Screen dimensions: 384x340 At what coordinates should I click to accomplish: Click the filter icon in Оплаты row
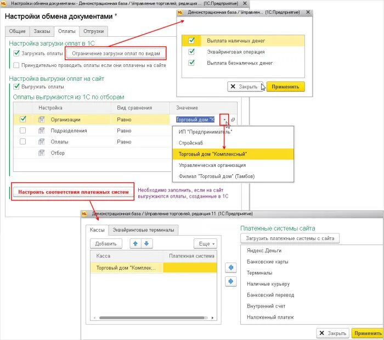(41, 142)
